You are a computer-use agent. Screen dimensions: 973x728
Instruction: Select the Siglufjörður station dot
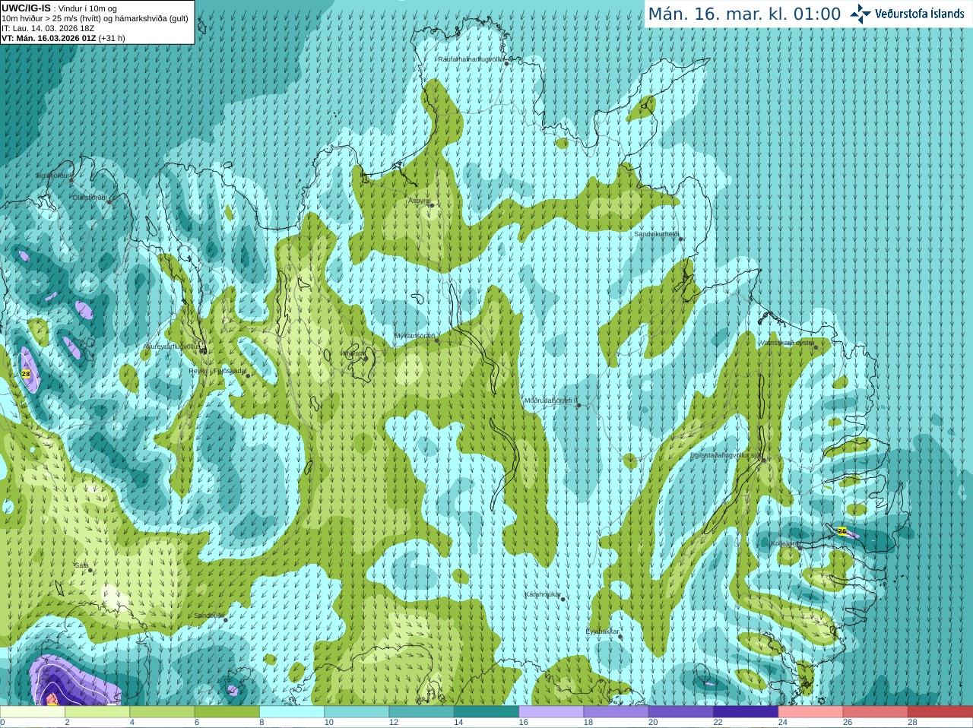(71, 180)
